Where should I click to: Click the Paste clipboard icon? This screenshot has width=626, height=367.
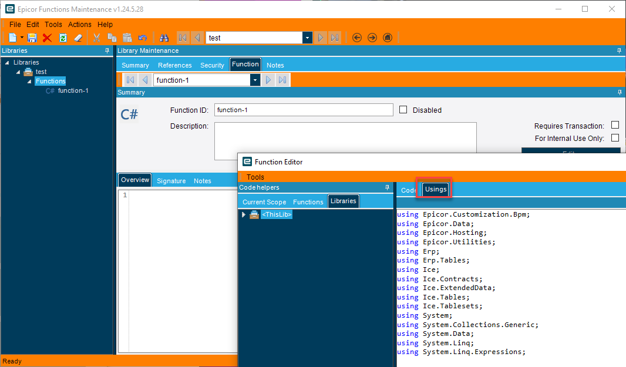[x=127, y=38]
